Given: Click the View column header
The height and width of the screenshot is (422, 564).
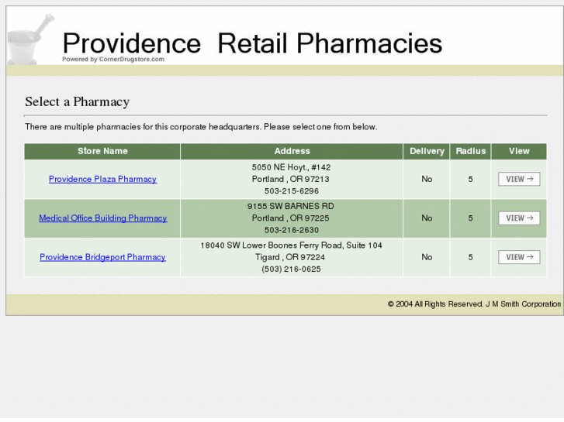Looking at the screenshot, I should (519, 151).
